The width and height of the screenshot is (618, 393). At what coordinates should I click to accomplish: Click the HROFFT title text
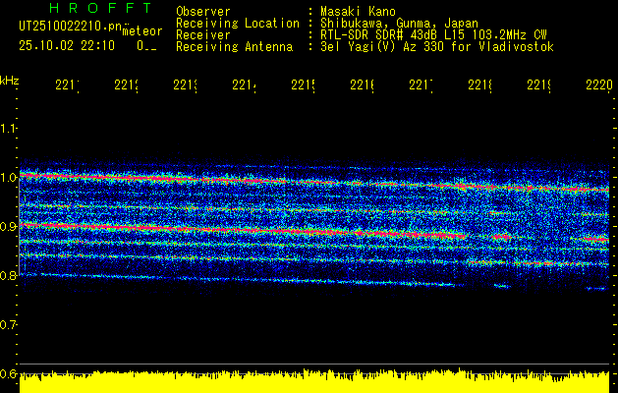(x=101, y=8)
